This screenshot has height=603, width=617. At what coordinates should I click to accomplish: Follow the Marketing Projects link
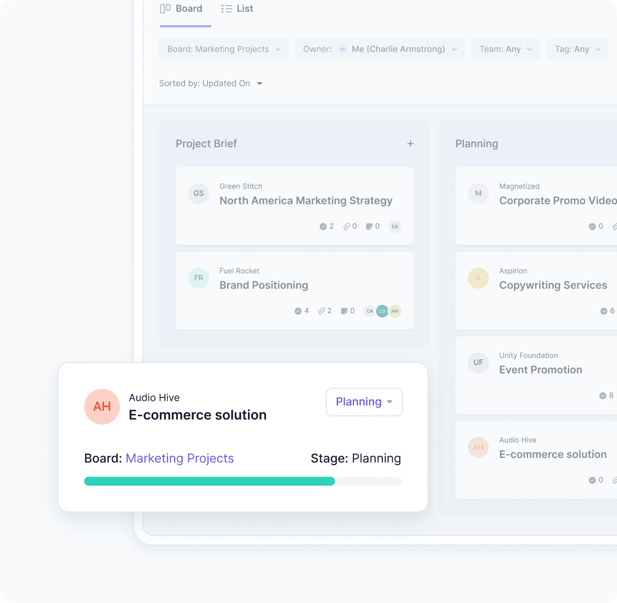[x=179, y=458]
